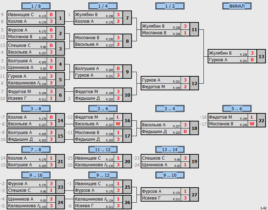This screenshot has height=210, width=268.
Task: Select match number 21 box
Action: coord(60,162)
